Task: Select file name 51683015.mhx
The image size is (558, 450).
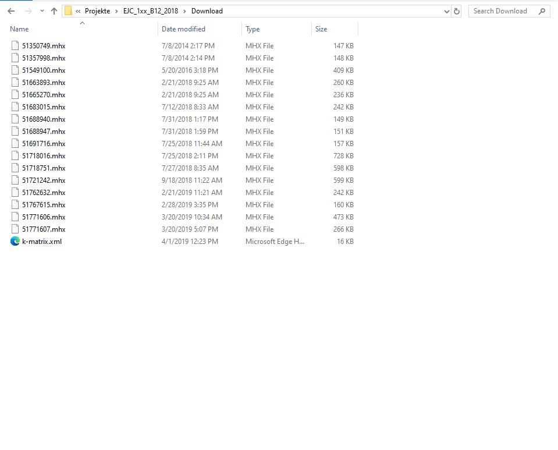Action: (x=44, y=107)
